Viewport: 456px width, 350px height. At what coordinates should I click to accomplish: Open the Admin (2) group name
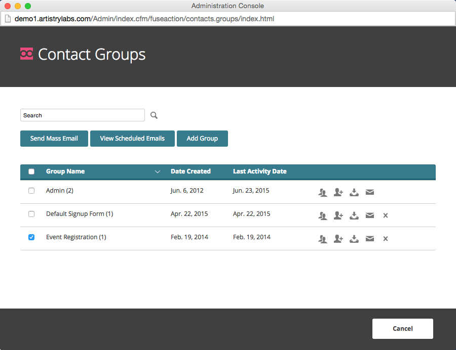[x=60, y=191]
